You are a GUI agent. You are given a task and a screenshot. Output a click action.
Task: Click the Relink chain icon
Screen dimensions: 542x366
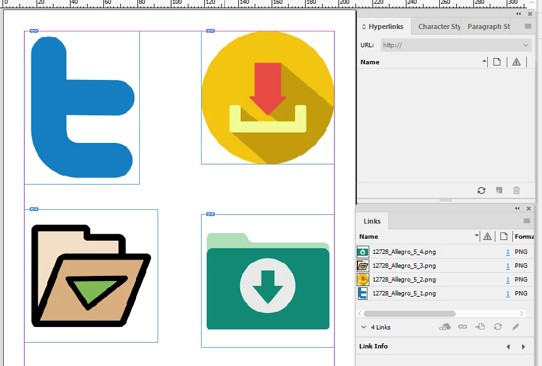click(x=463, y=327)
